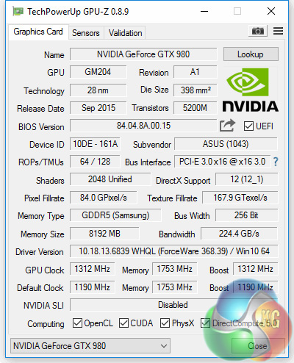Open the hamburger menu icon
The width and height of the screenshot is (294, 363).
(x=278, y=31)
